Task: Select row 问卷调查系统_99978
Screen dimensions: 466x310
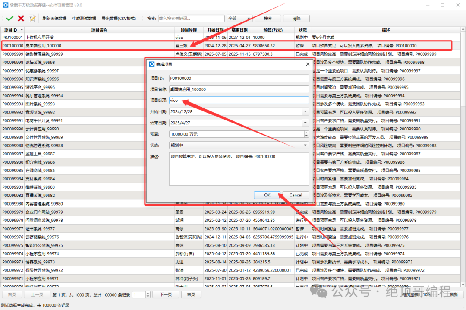Action: click(230, 221)
